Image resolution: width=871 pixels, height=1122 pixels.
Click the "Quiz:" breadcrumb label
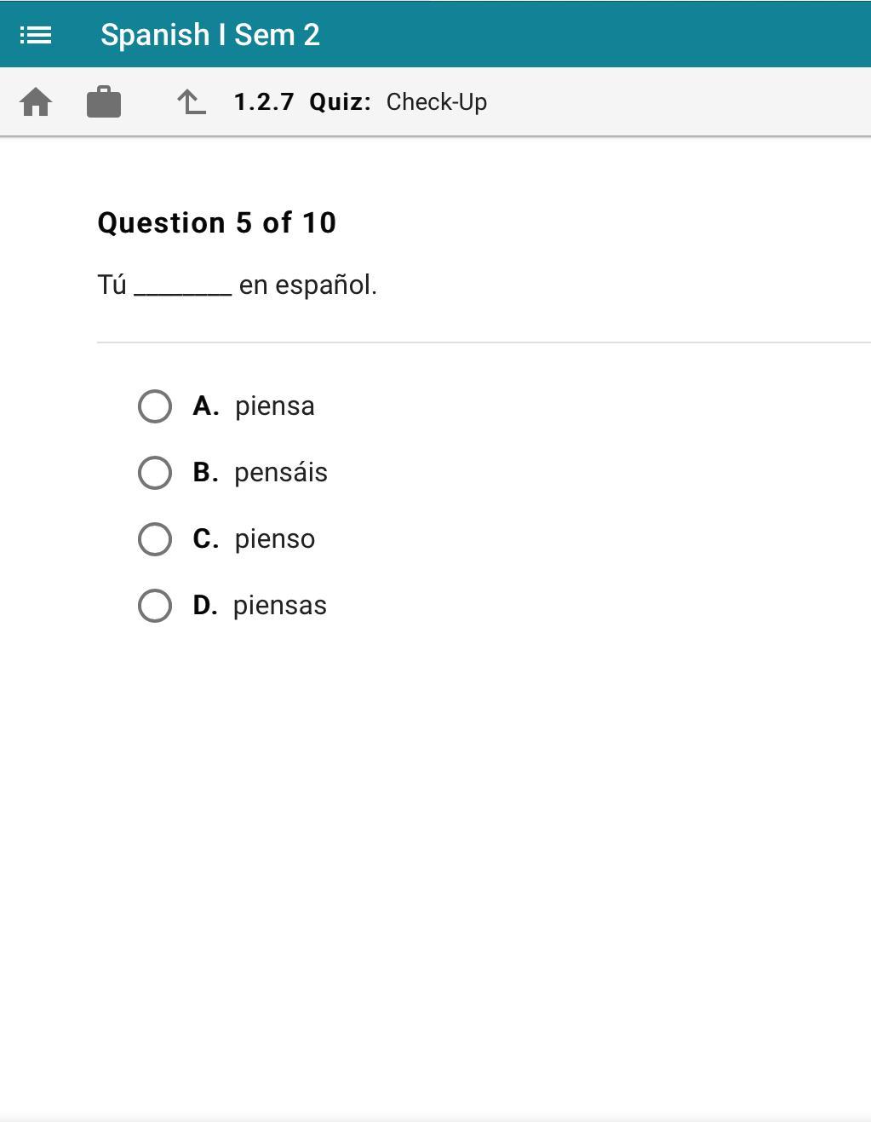click(x=340, y=102)
